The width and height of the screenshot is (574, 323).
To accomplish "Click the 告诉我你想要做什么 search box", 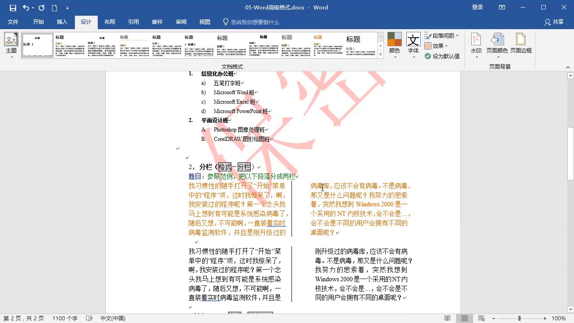I will (251, 22).
